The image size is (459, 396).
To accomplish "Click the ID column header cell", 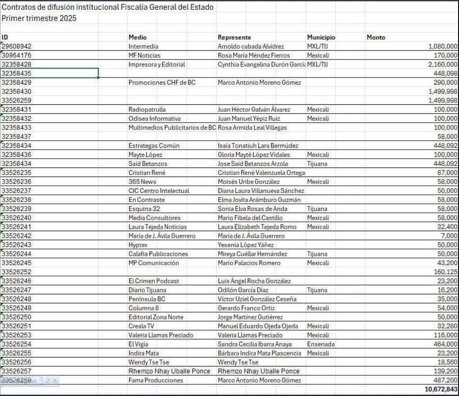I will tap(4, 37).
